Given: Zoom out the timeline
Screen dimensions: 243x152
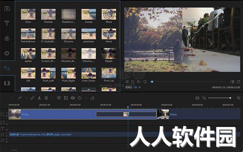Looking at the screenshot, I should 204,98.
